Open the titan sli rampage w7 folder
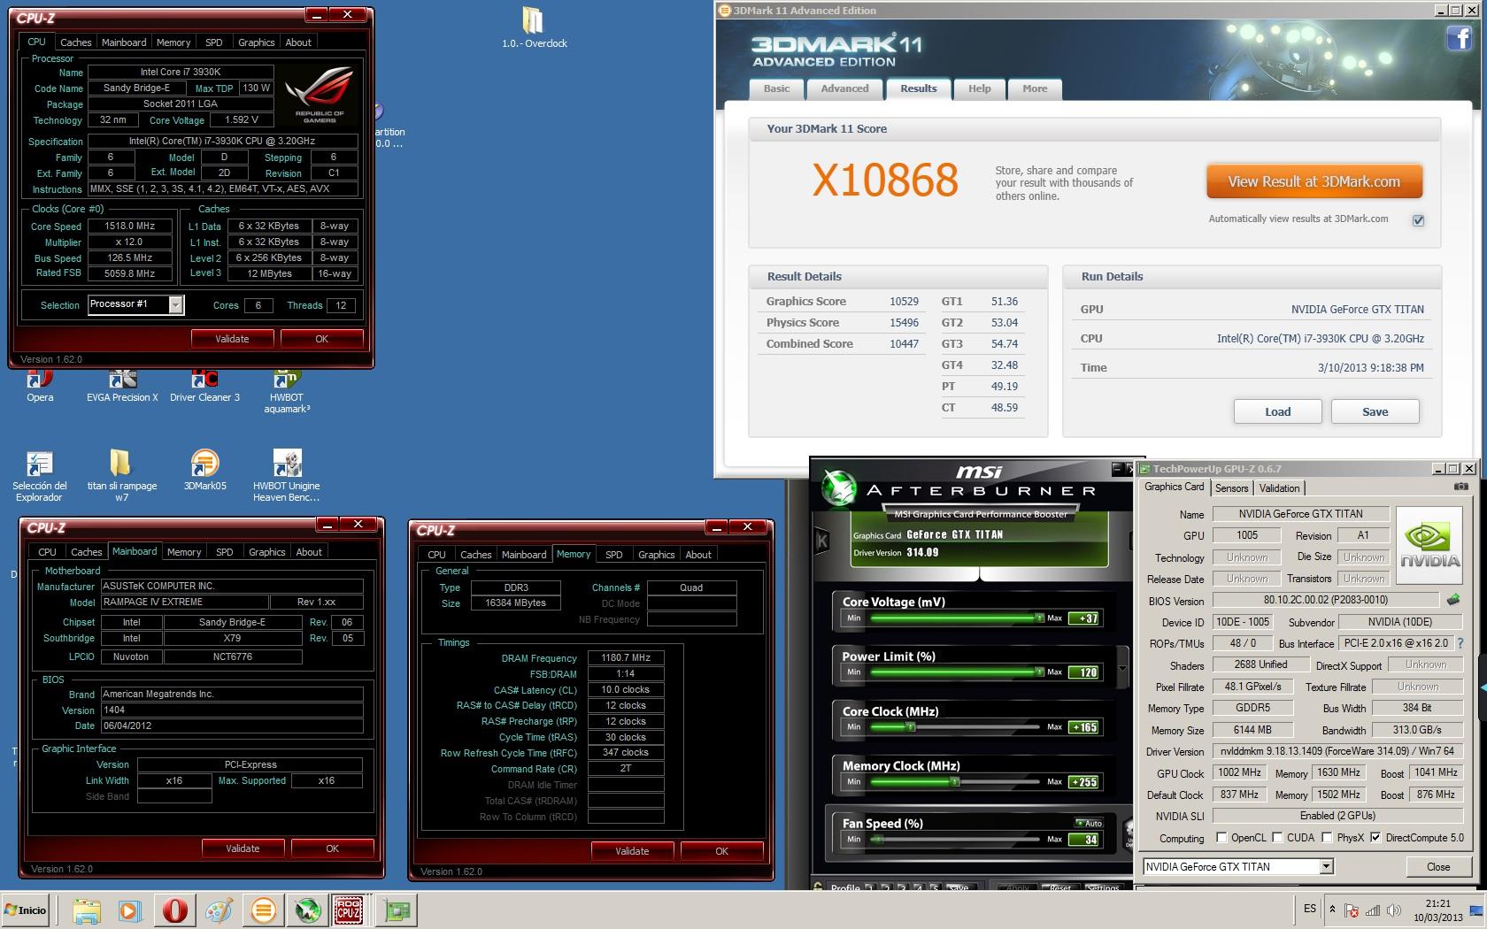The height and width of the screenshot is (929, 1487). coord(122,477)
